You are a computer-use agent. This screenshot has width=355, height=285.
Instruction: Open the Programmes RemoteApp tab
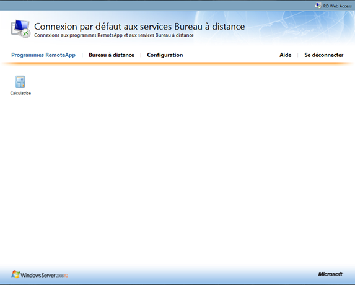click(x=43, y=55)
